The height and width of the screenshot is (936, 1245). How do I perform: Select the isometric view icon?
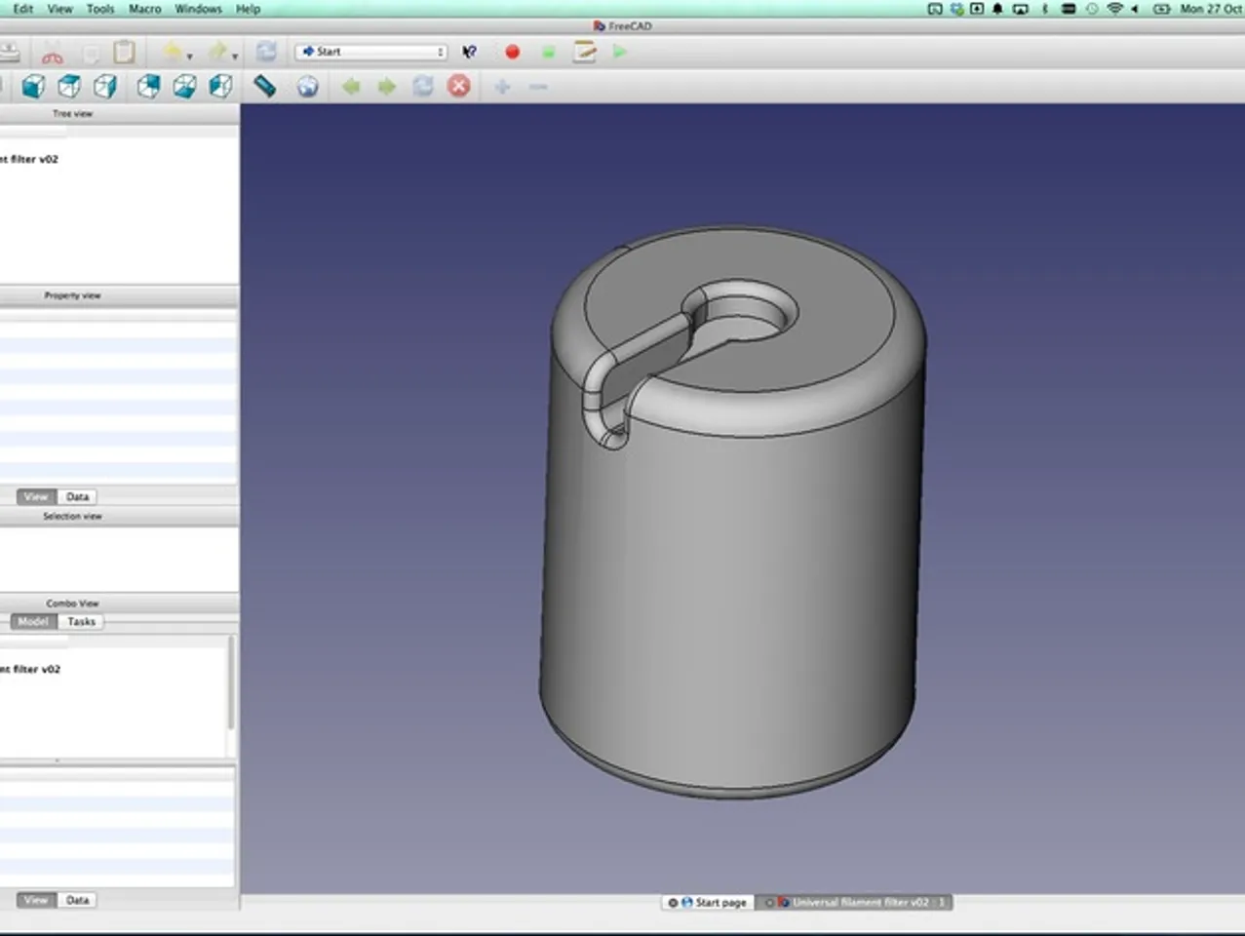(33, 87)
